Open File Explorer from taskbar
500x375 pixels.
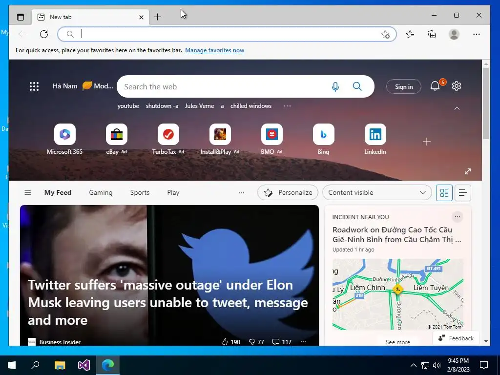[x=60, y=365]
